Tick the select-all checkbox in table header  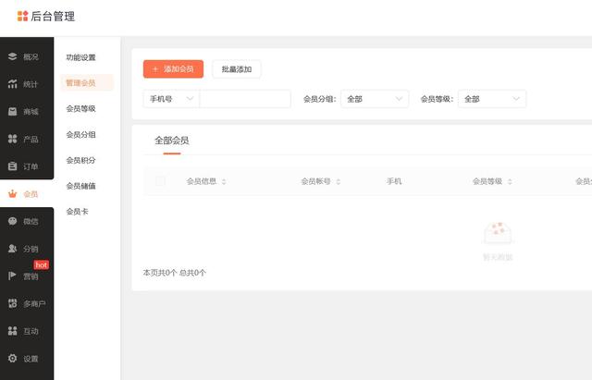click(x=160, y=181)
